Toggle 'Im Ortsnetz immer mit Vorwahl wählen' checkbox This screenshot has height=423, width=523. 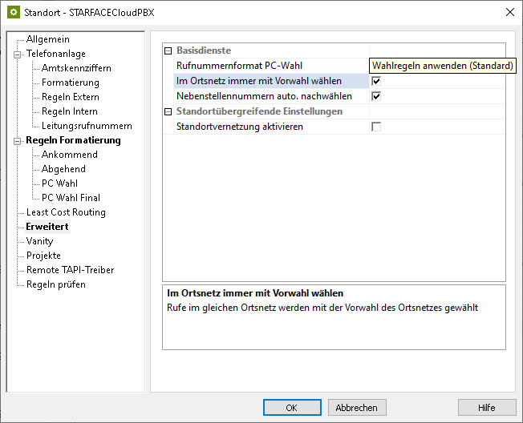point(376,81)
